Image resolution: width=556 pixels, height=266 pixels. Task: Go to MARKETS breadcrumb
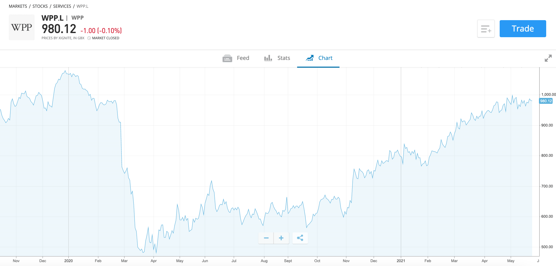pyautogui.click(x=18, y=6)
